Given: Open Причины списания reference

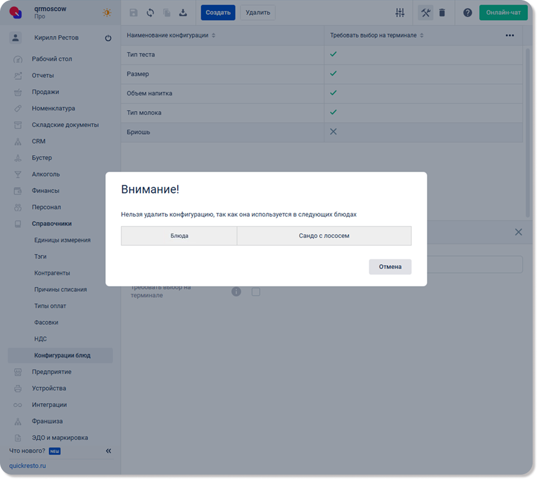Looking at the screenshot, I should coord(60,290).
